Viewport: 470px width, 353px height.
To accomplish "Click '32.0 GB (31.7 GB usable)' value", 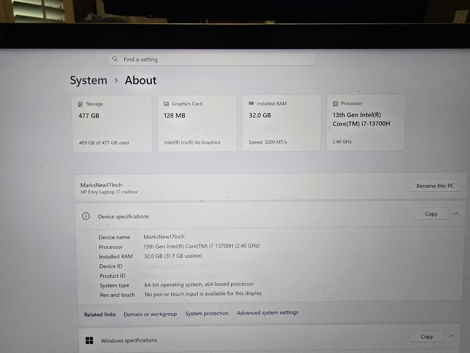I will (173, 256).
